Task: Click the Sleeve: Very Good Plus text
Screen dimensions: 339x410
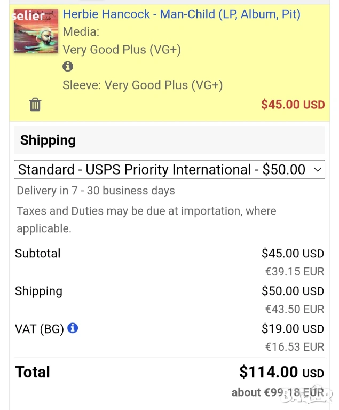Action: pos(143,85)
